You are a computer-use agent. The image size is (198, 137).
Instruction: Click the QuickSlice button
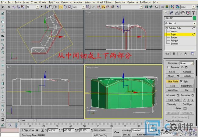(x=172, y=90)
